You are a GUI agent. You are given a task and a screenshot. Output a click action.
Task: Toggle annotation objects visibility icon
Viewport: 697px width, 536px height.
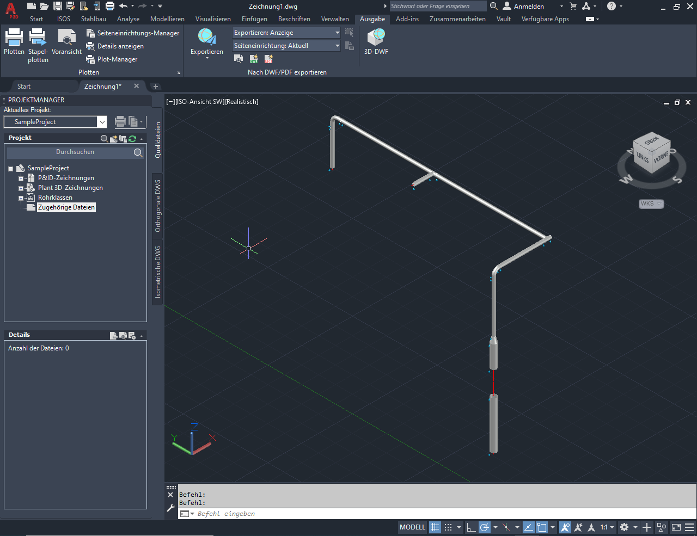click(565, 527)
